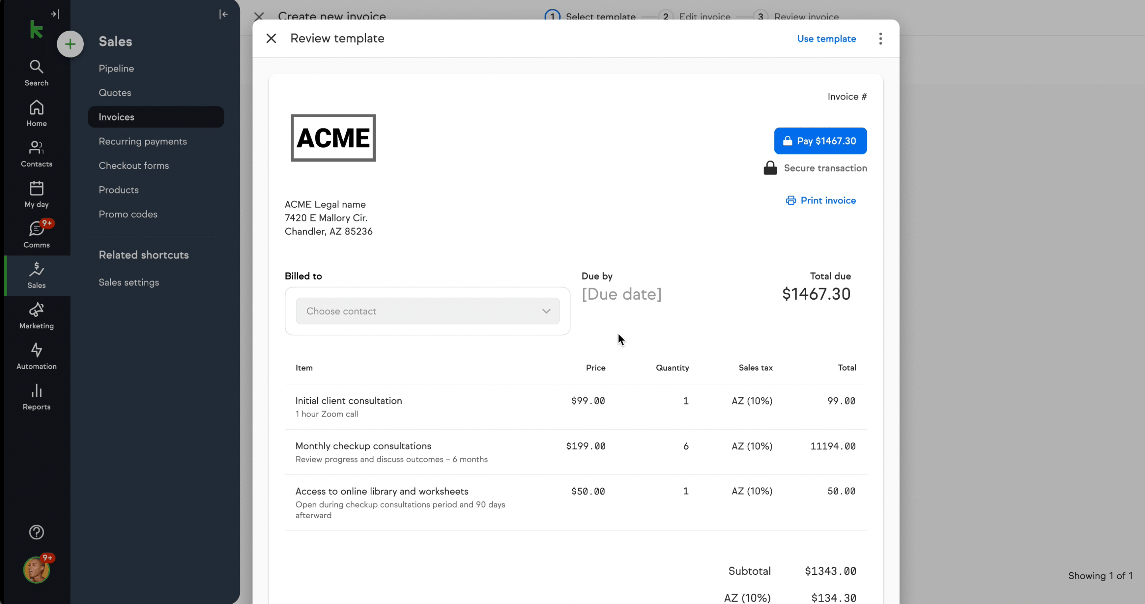Click the Subtotal $1343.00 value
Screen dimensions: 1145x604
830,571
